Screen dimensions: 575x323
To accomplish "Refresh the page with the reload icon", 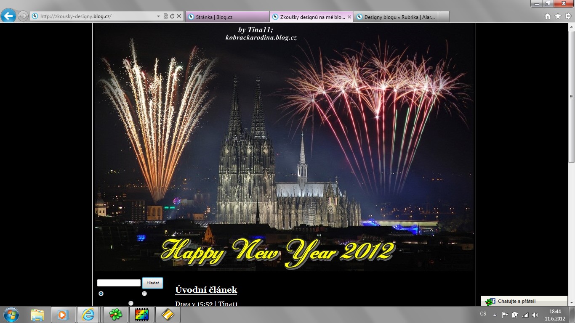I will point(172,16).
